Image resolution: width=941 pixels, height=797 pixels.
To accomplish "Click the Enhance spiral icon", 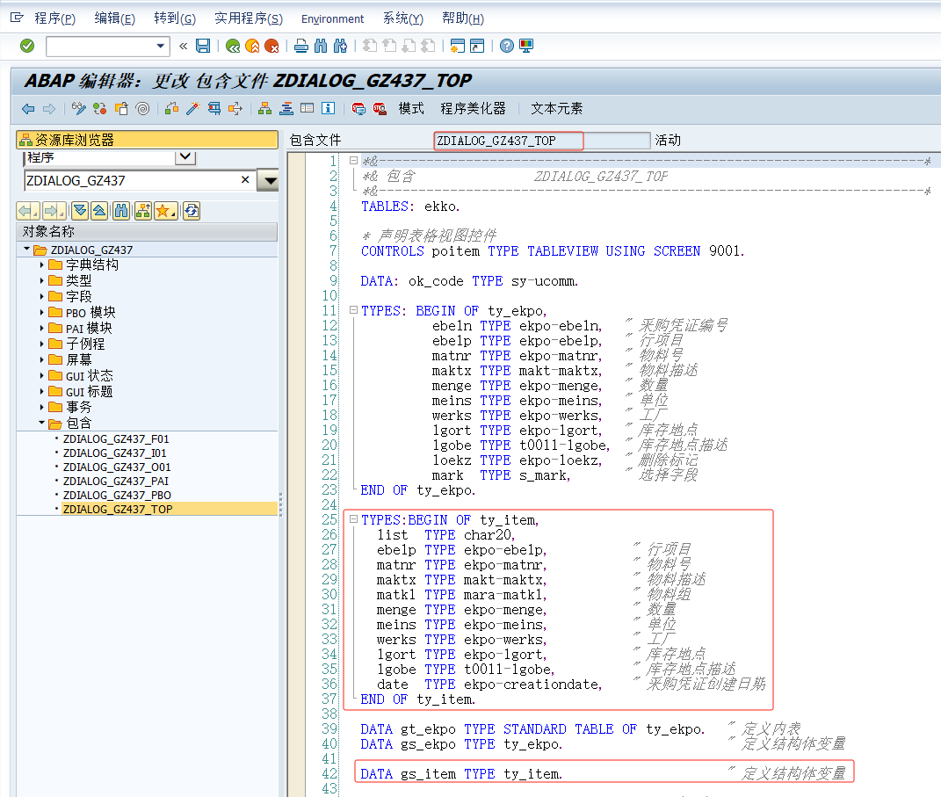I will (142, 109).
